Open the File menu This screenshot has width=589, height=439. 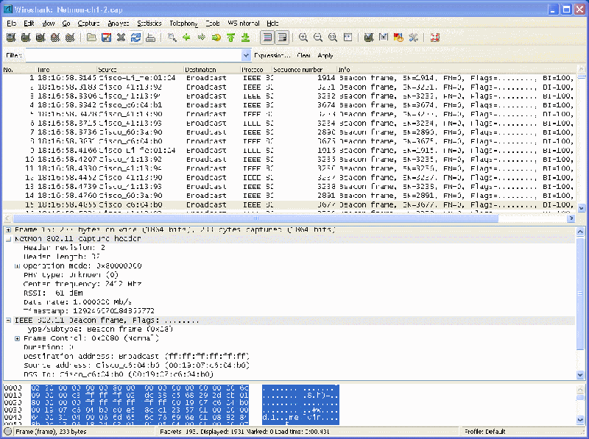(x=11, y=24)
